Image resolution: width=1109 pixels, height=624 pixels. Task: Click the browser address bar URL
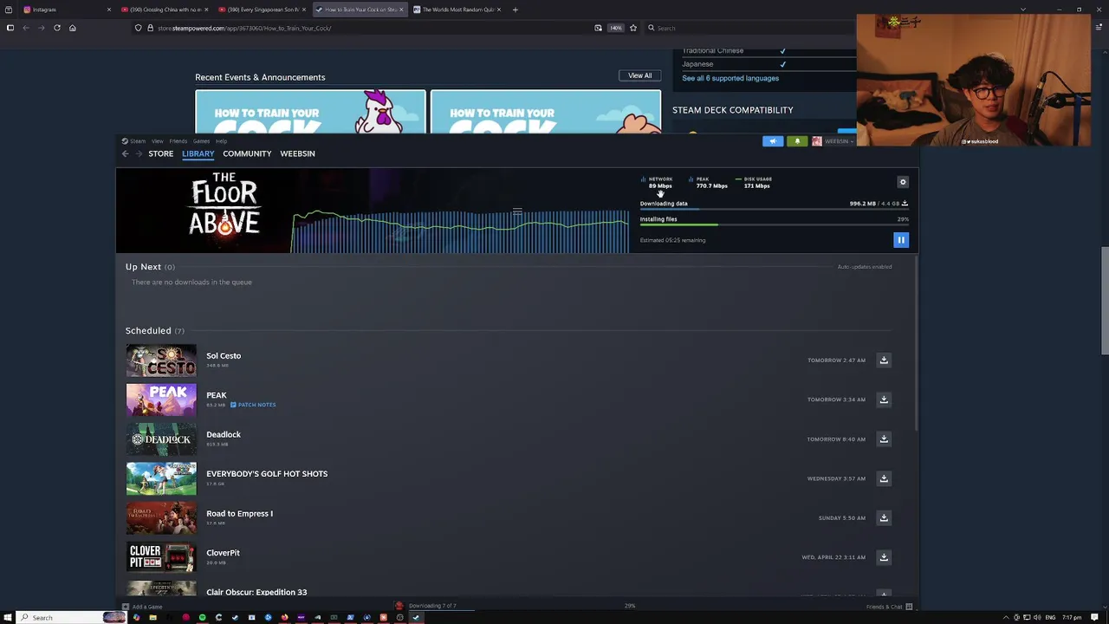click(x=244, y=28)
